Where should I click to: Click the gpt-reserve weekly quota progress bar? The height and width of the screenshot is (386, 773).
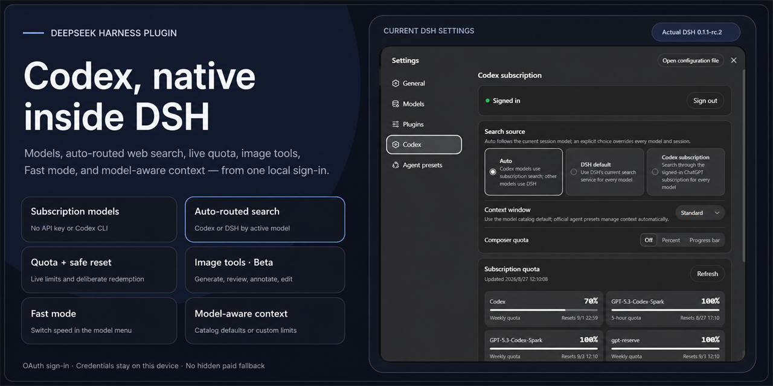(x=665, y=349)
